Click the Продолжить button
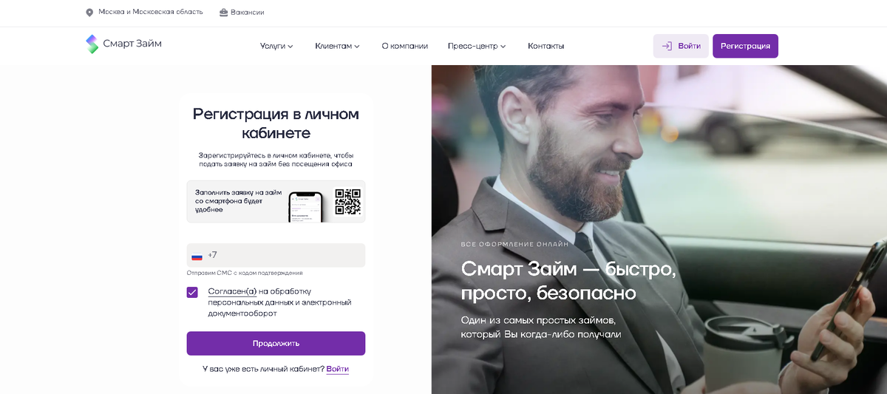The image size is (887, 394). pyautogui.click(x=276, y=343)
